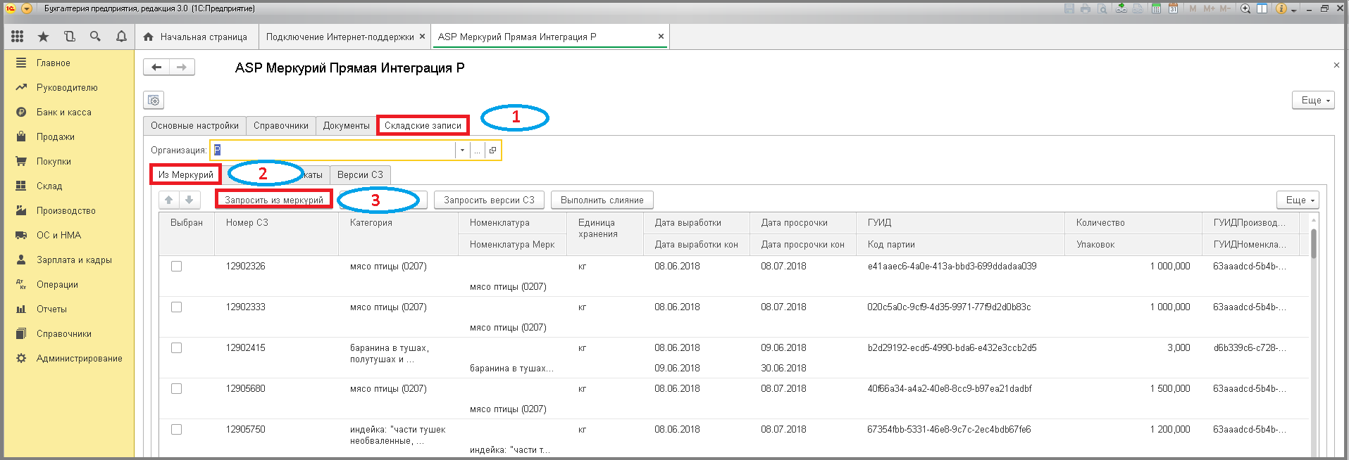This screenshot has height=460, width=1349.
Task: Click the Get link icon
Action: [1121, 8]
